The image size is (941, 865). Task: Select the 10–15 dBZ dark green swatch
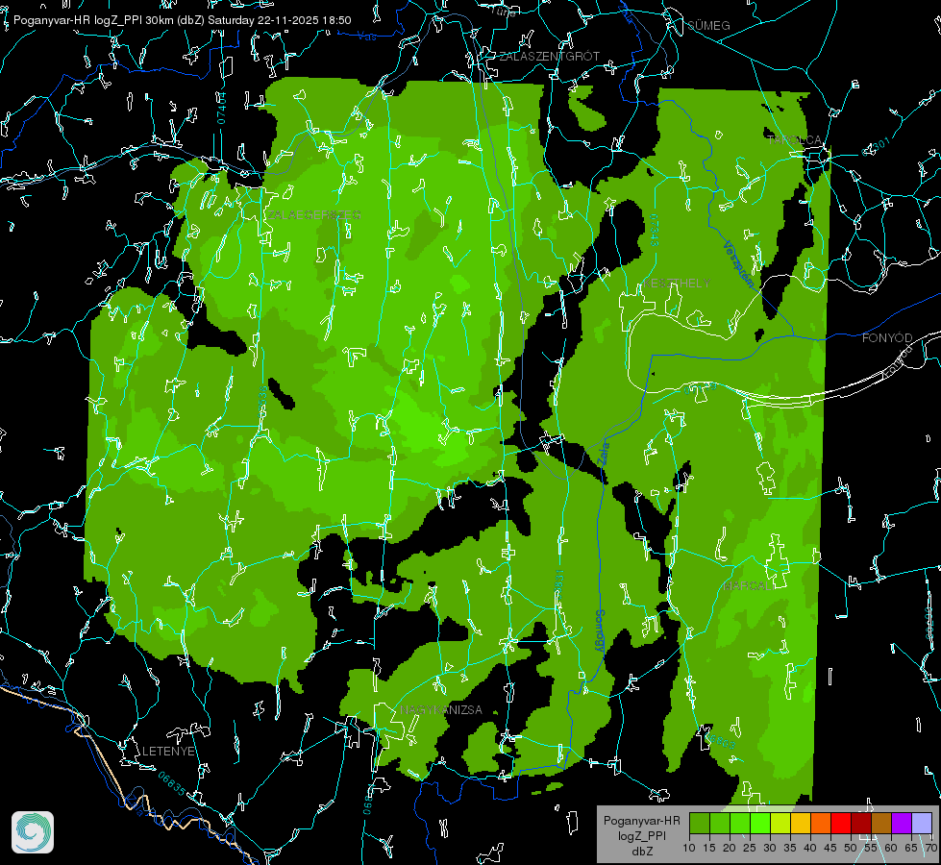700,824
